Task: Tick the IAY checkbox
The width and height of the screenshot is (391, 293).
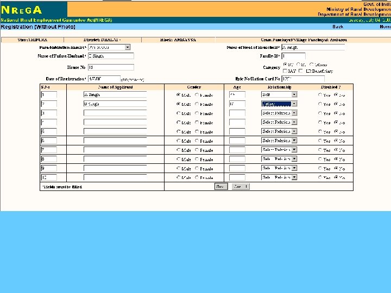Action: (x=285, y=71)
